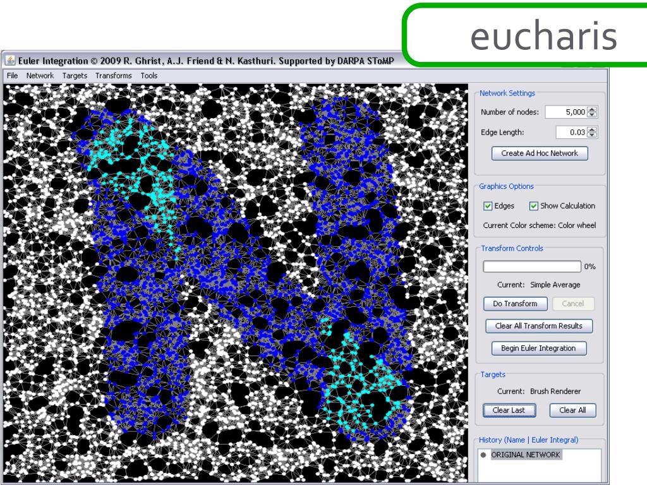The width and height of the screenshot is (647, 485).
Task: Open the Tools menu
Action: (149, 76)
